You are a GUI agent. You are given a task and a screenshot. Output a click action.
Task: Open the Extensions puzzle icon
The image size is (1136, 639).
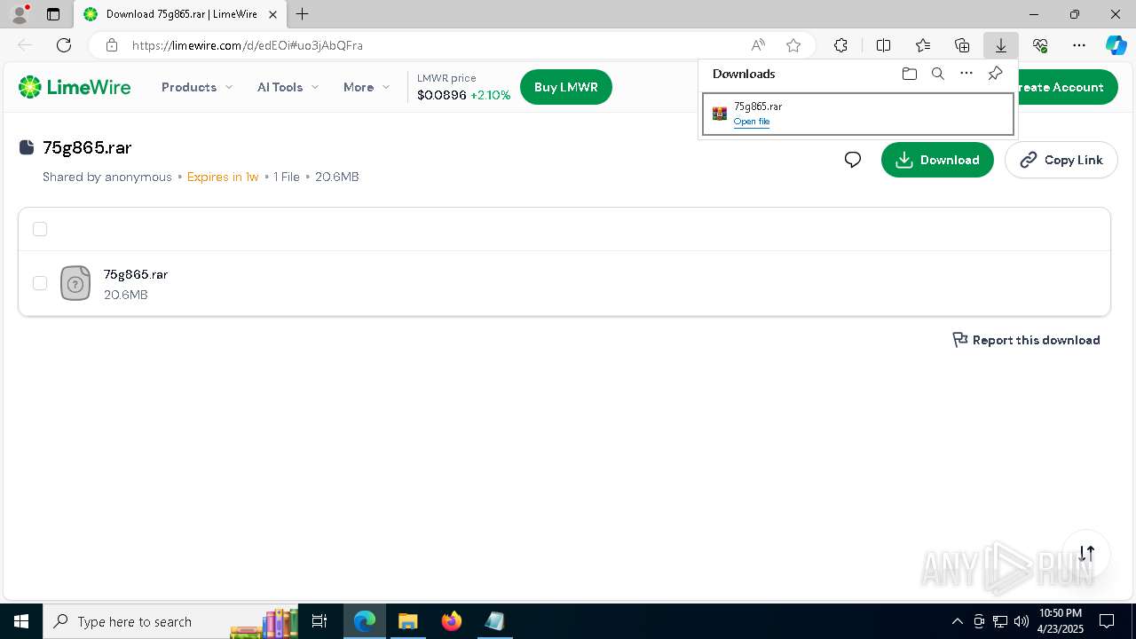[x=840, y=45]
